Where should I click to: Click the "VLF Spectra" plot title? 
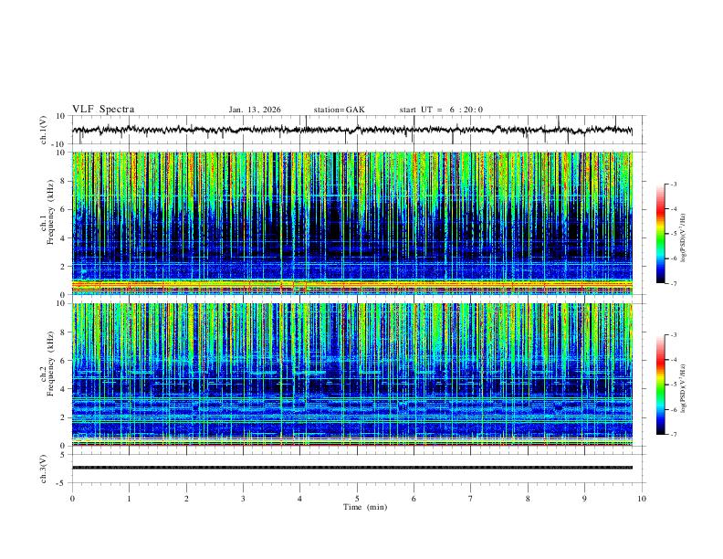pos(103,109)
